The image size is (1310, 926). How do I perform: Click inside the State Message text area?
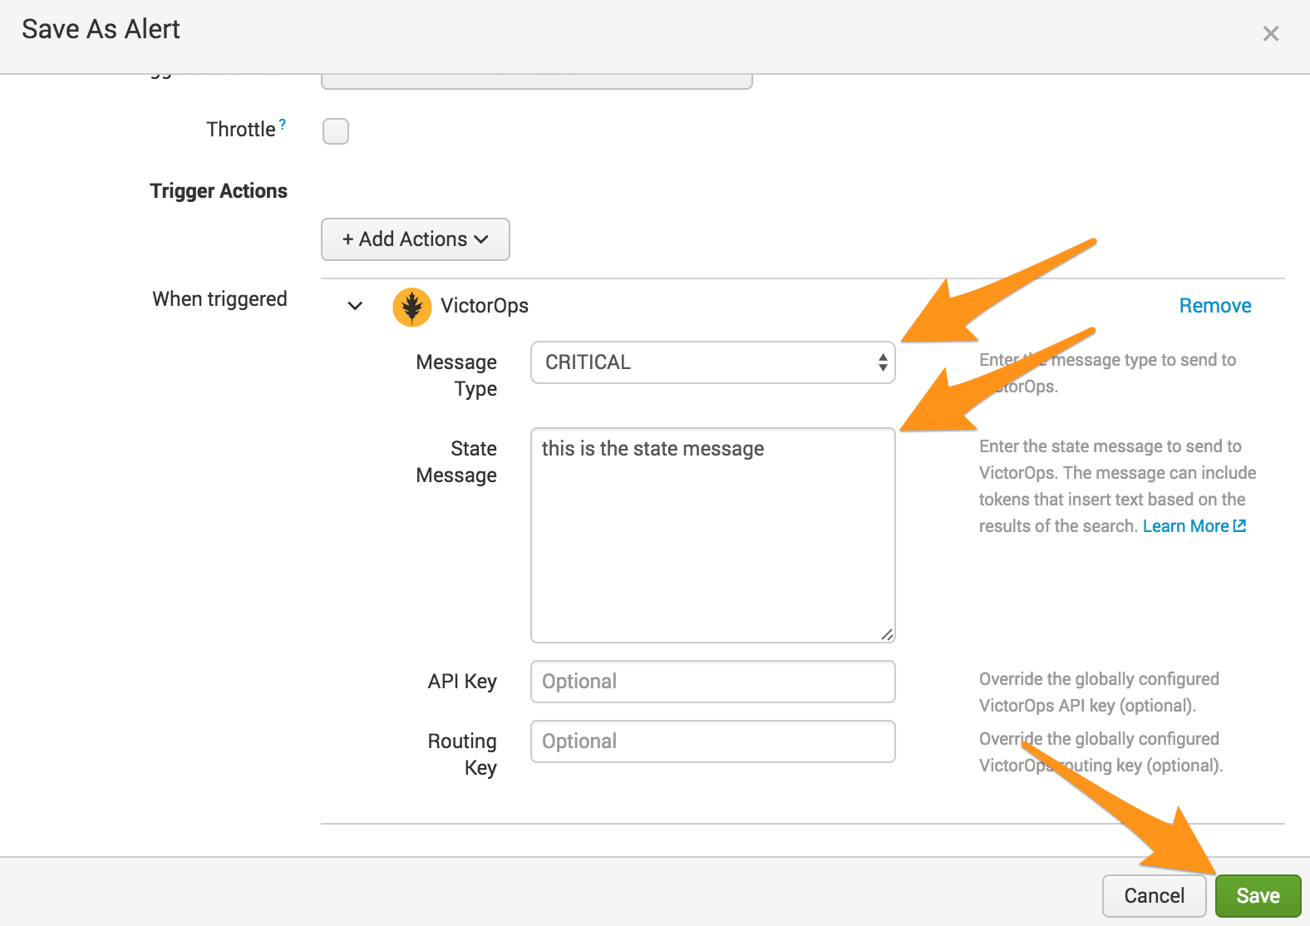point(713,535)
